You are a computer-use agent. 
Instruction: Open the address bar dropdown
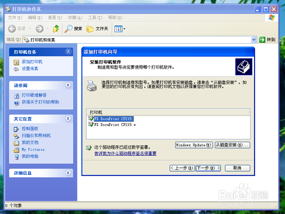pyautogui.click(x=254, y=39)
